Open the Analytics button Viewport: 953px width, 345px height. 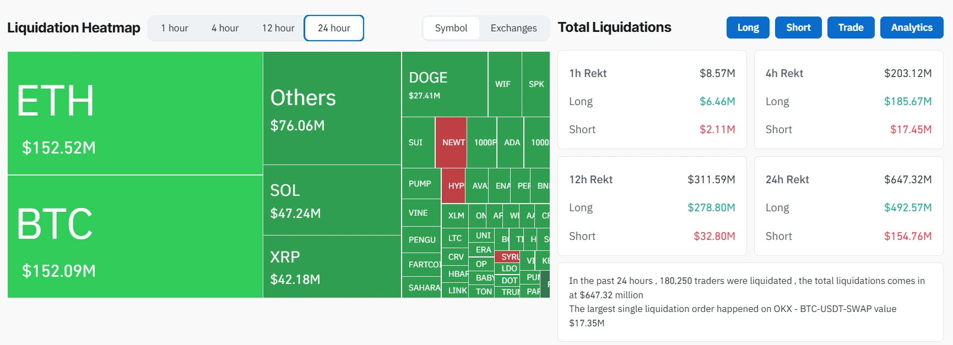pyautogui.click(x=912, y=28)
